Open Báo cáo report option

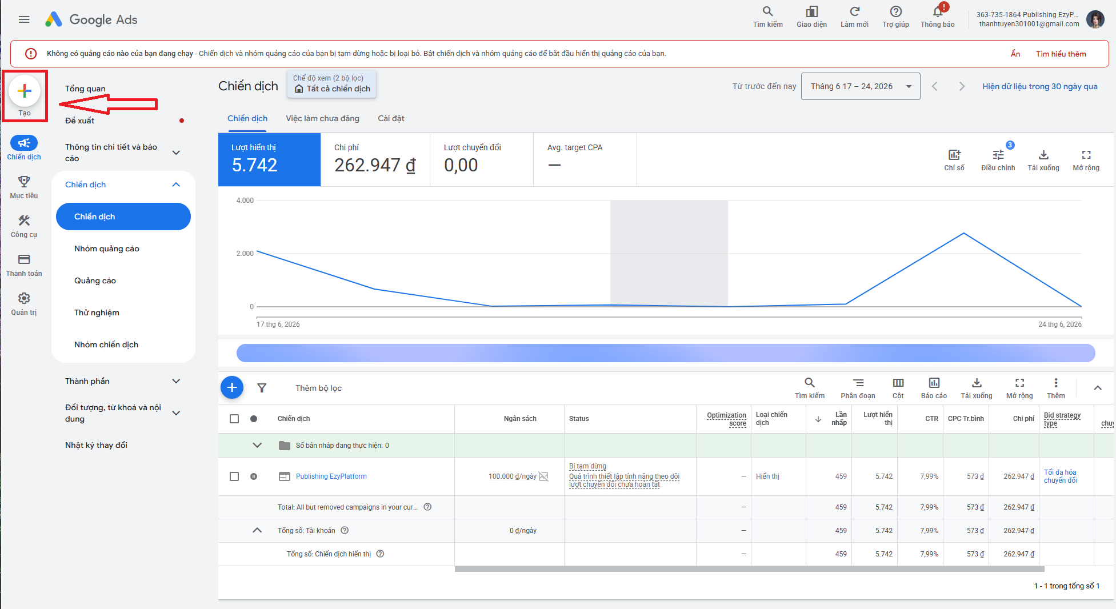coord(934,388)
